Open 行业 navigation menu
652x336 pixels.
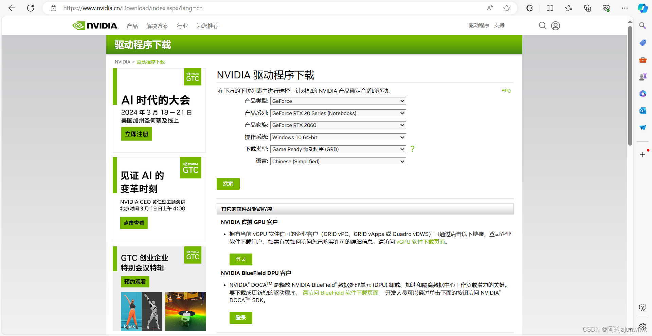click(182, 26)
